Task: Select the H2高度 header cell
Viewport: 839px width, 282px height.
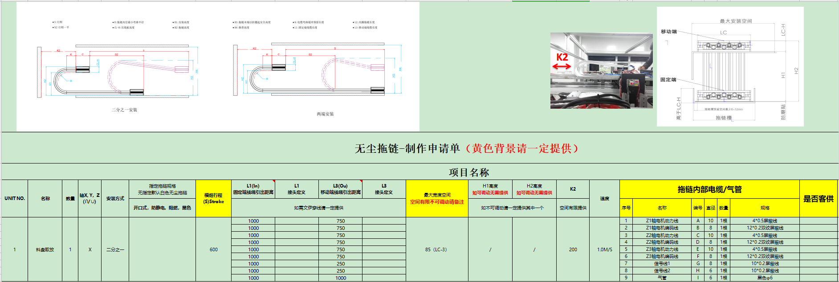Action: tap(534, 189)
